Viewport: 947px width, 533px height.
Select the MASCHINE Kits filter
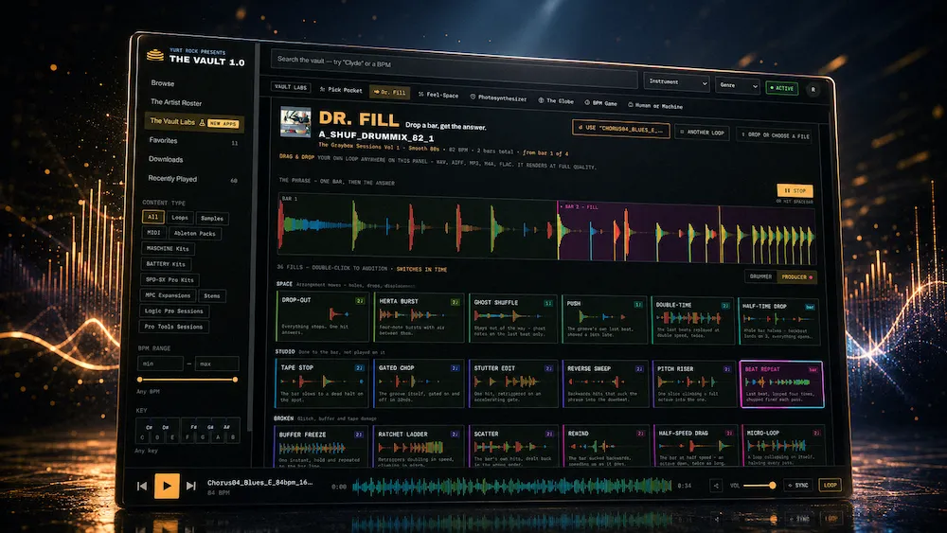point(168,248)
